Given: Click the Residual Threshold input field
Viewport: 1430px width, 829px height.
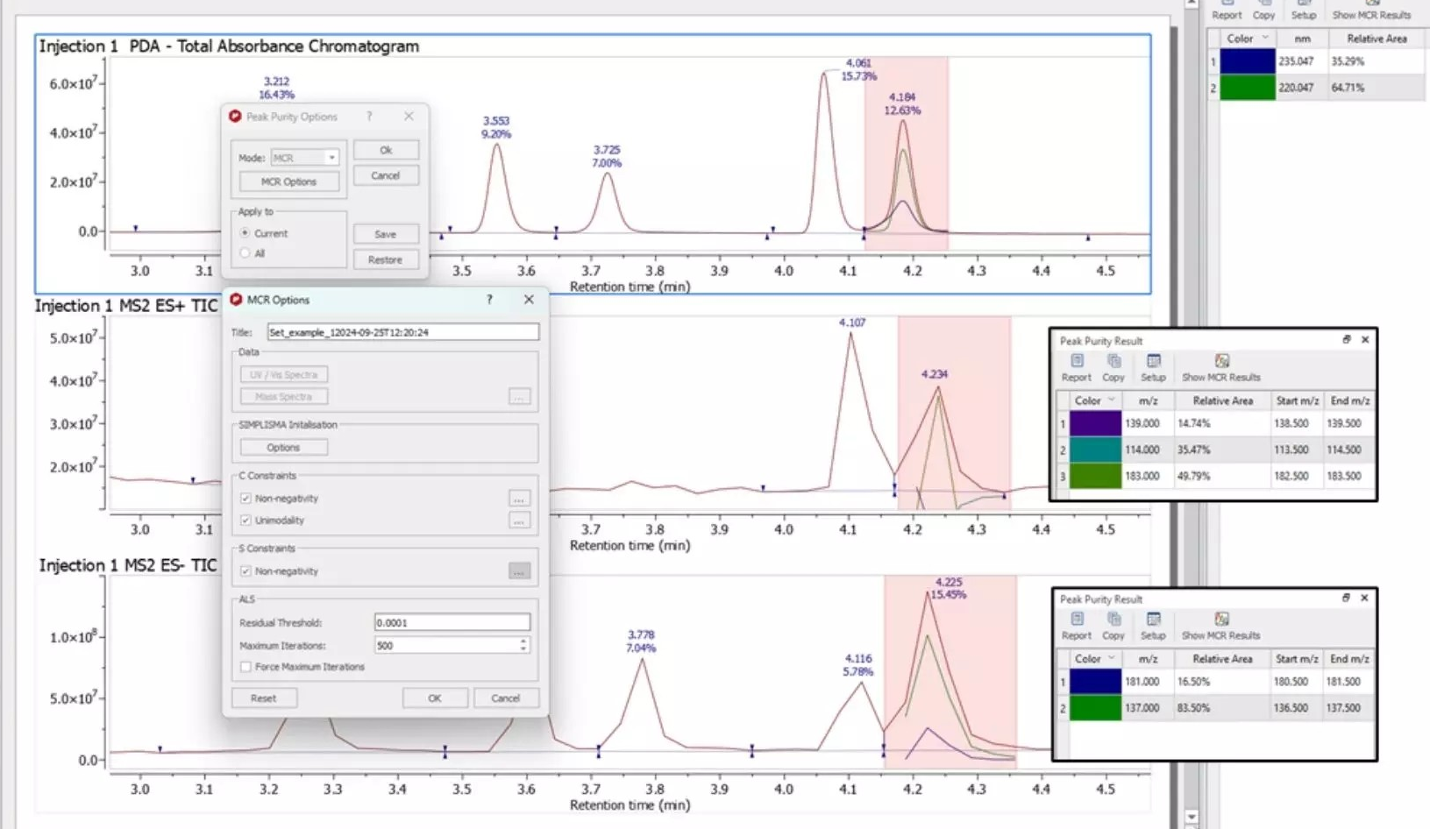Looking at the screenshot, I should pyautogui.click(x=452, y=622).
